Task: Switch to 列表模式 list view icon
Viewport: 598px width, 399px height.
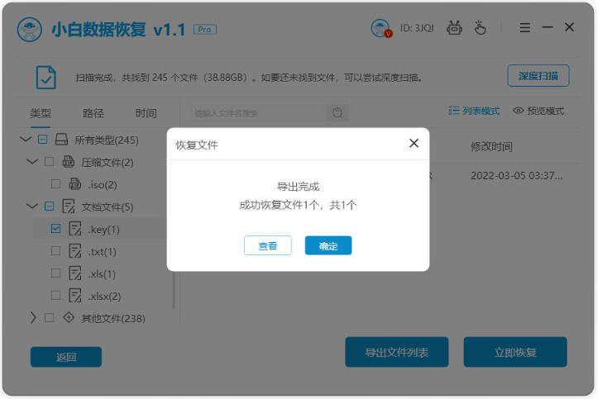Action: [x=454, y=111]
